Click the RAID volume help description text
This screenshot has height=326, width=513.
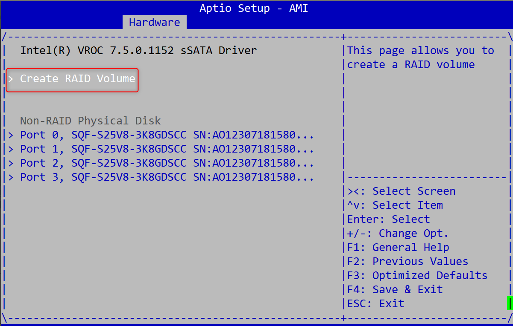coord(420,58)
